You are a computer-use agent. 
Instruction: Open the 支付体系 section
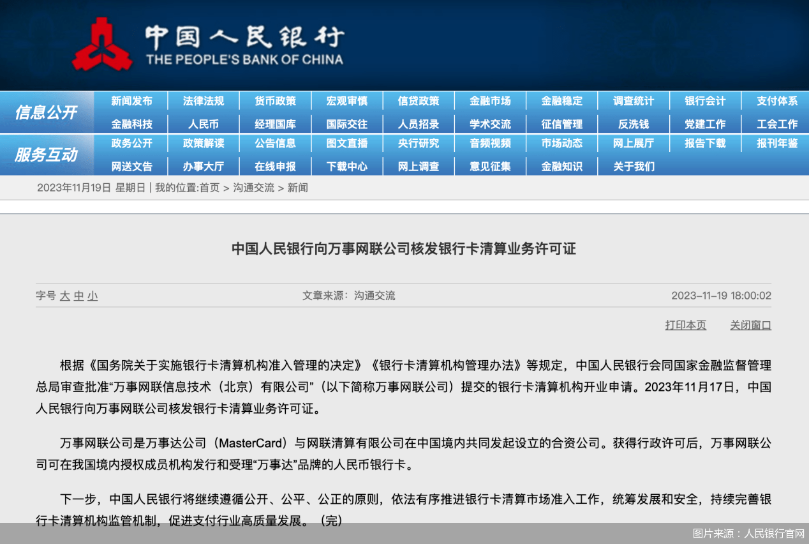click(776, 101)
